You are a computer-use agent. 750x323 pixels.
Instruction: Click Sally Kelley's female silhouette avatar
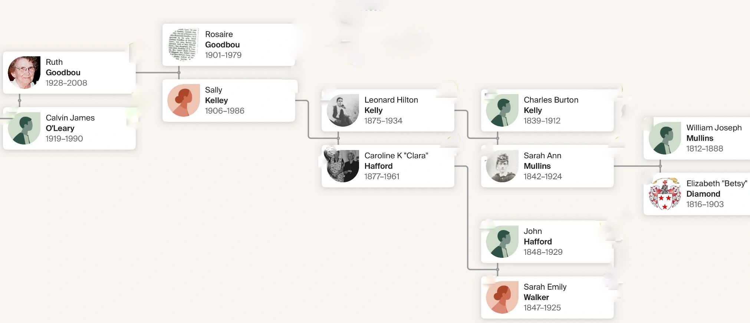(183, 100)
